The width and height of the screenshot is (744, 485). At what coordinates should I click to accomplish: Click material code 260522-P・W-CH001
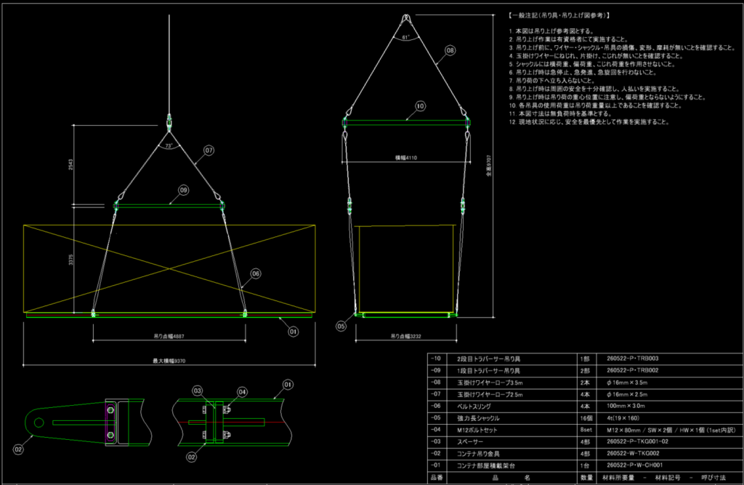point(634,465)
